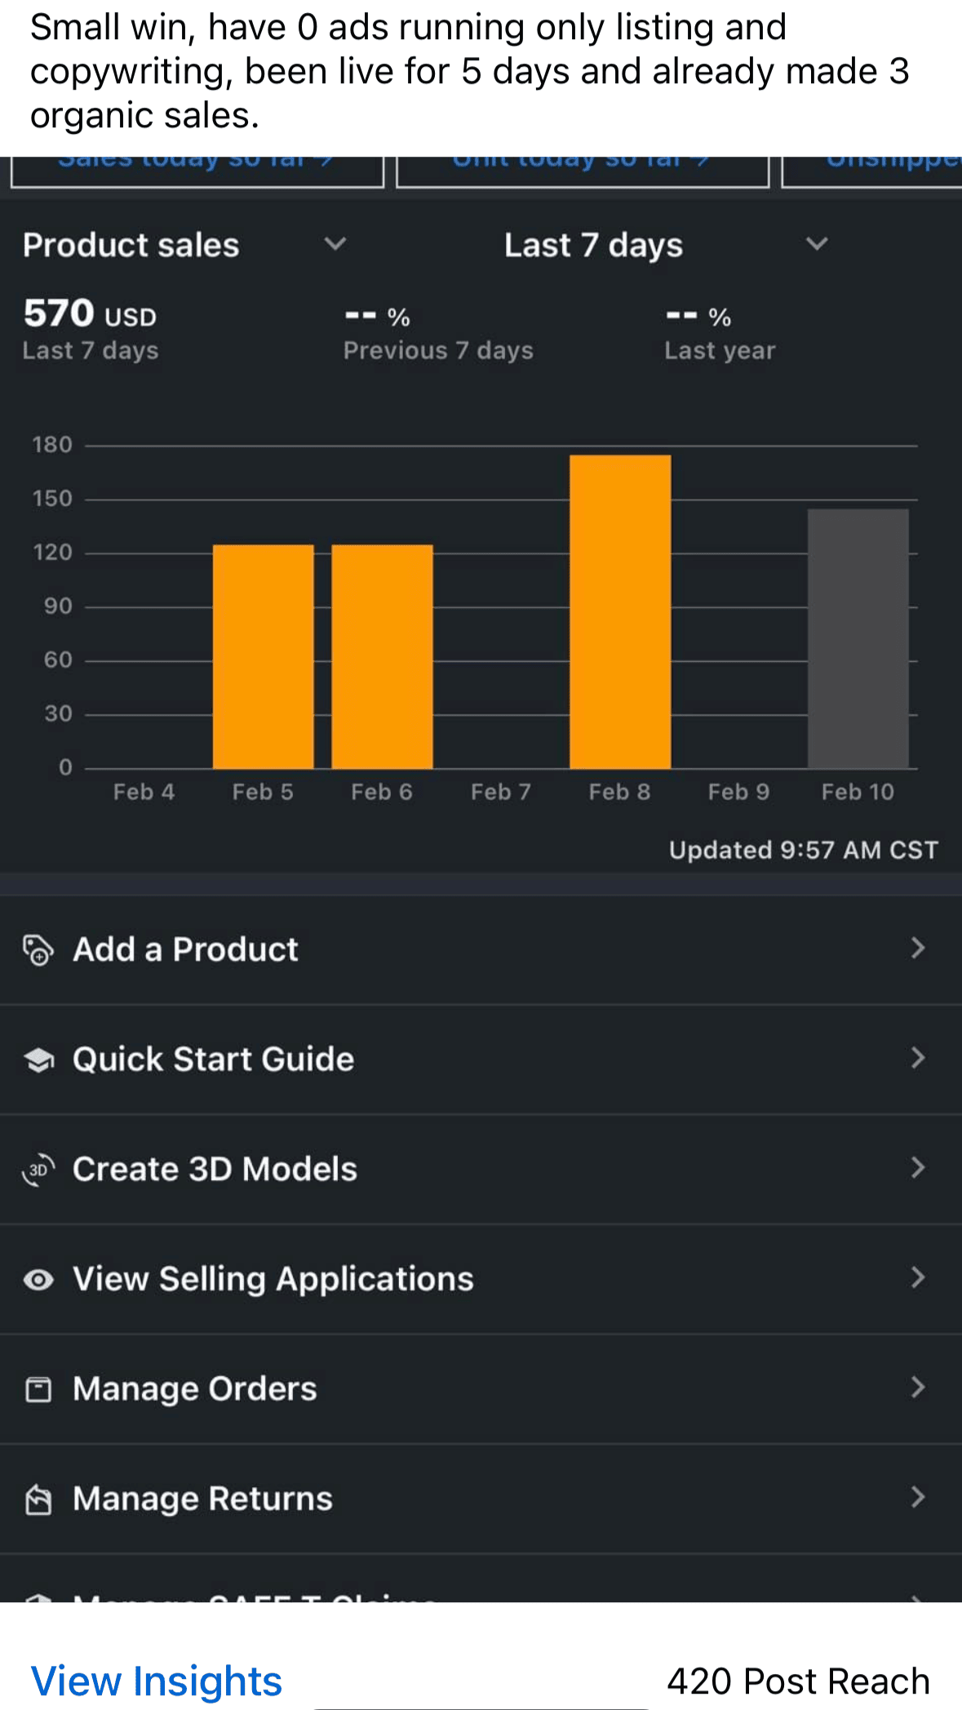Expand Manage Returns with its chevron
This screenshot has height=1710, width=962.
[x=918, y=1498]
